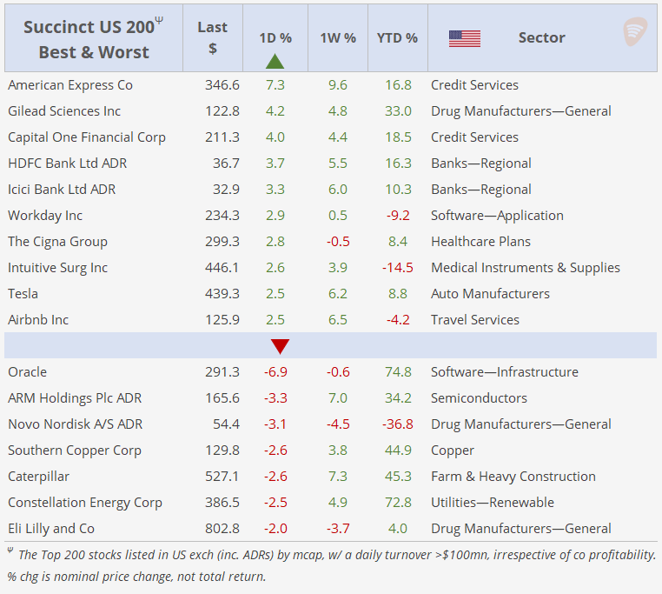Screen dimensions: 662x594
Task: Click the 1D % column header
Action: (275, 38)
